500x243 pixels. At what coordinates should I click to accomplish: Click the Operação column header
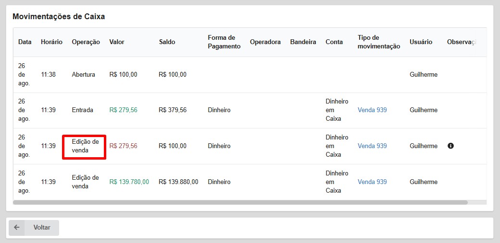click(x=86, y=42)
